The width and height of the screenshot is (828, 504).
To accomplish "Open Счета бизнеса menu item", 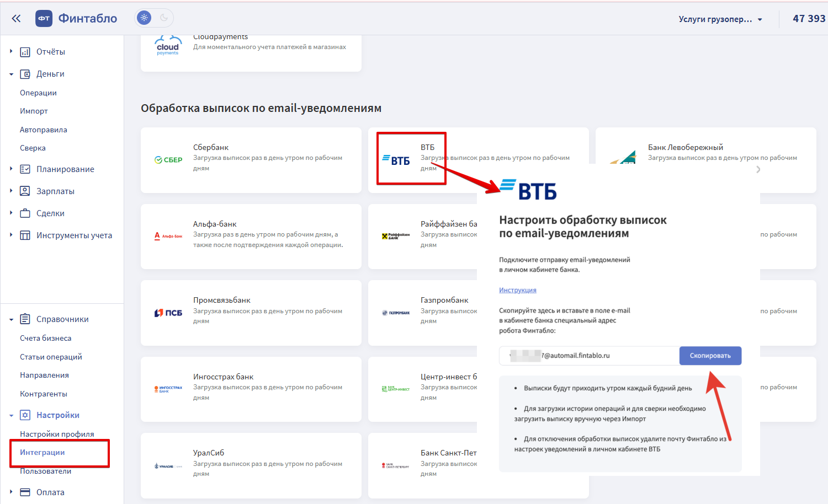I will 46,338.
